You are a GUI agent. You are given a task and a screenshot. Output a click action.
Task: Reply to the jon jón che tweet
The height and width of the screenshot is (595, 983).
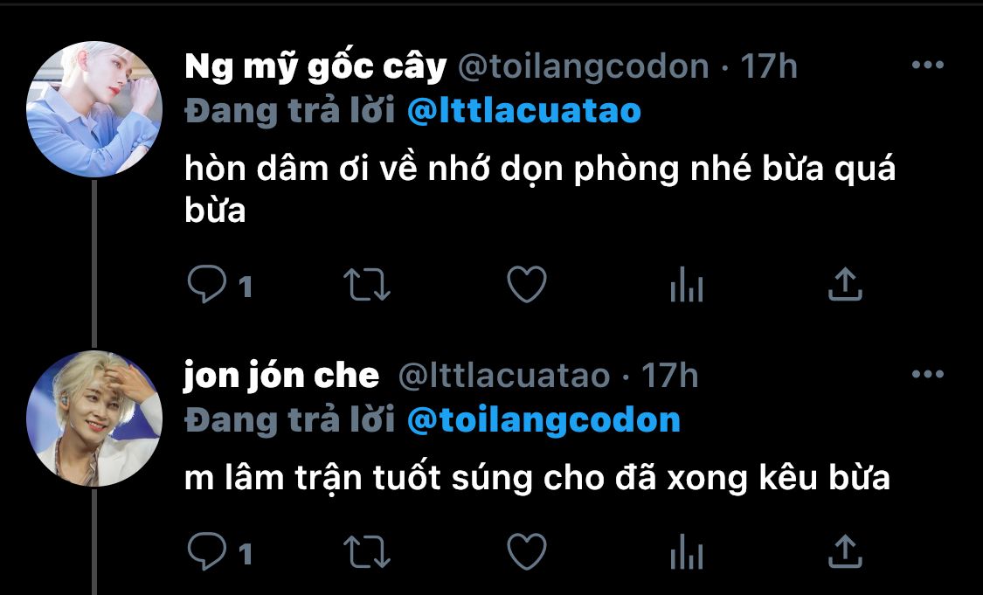click(x=207, y=551)
